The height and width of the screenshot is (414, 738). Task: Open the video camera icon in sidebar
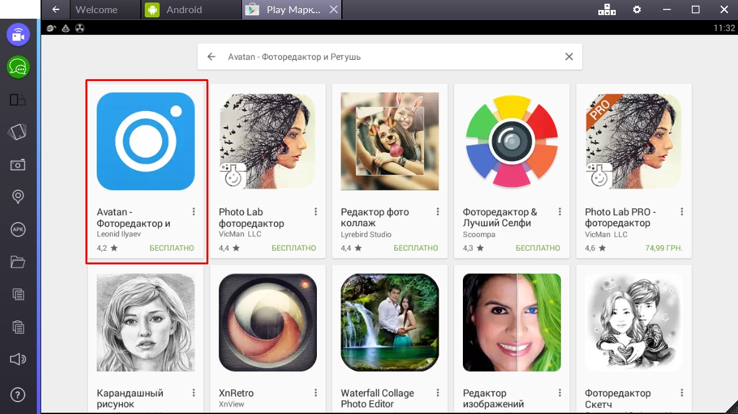[x=18, y=34]
